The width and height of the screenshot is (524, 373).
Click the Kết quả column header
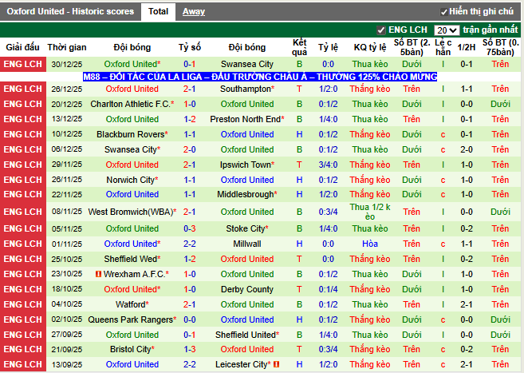[299, 47]
